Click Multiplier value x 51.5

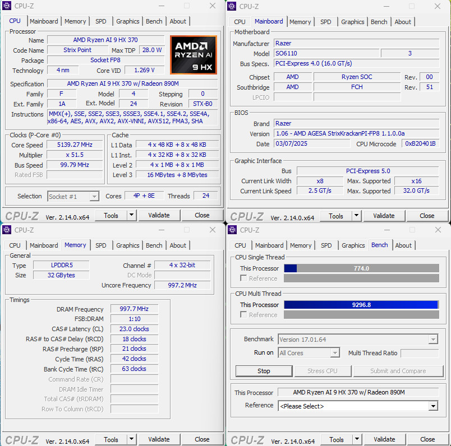(x=75, y=155)
